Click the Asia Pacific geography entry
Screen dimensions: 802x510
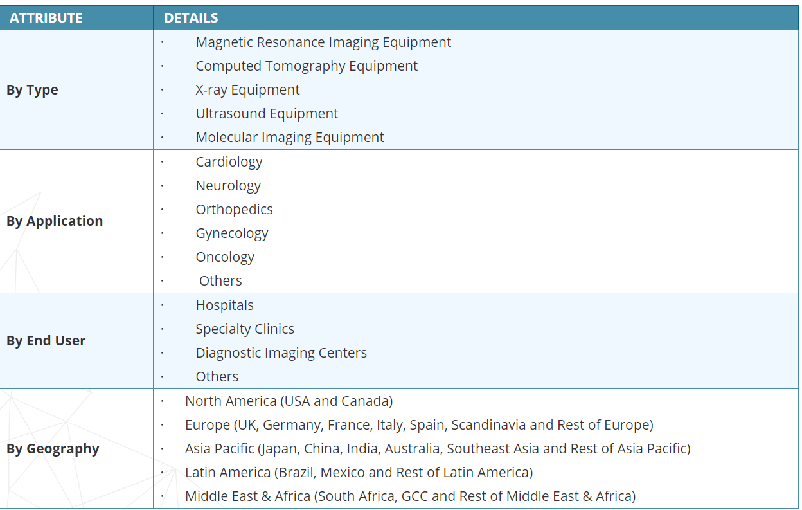coord(437,449)
